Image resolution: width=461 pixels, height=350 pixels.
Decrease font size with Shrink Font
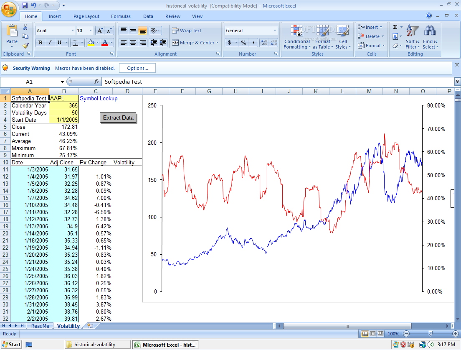pos(109,31)
